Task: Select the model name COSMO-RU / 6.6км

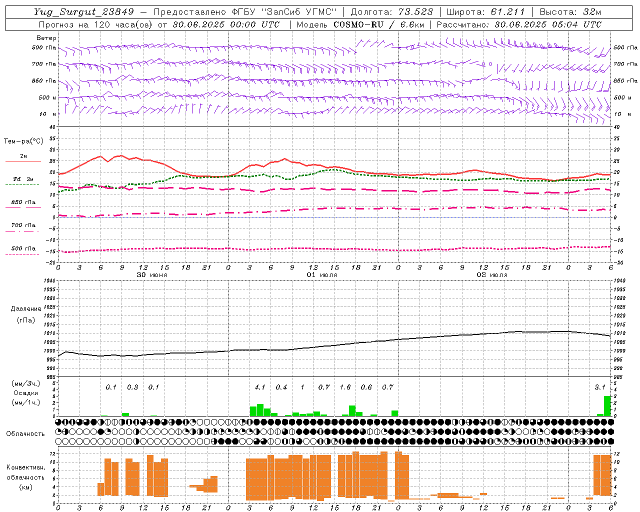Action: point(378,24)
